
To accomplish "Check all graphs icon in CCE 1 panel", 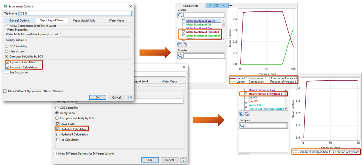I will [x=180, y=45].
